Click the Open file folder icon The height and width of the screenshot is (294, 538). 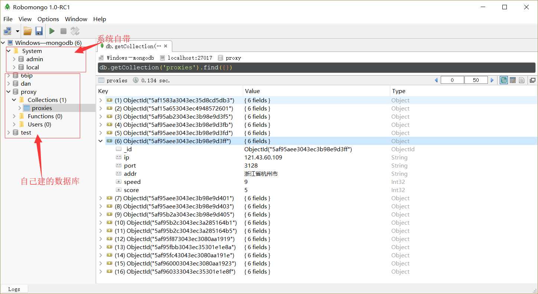[x=27, y=31]
